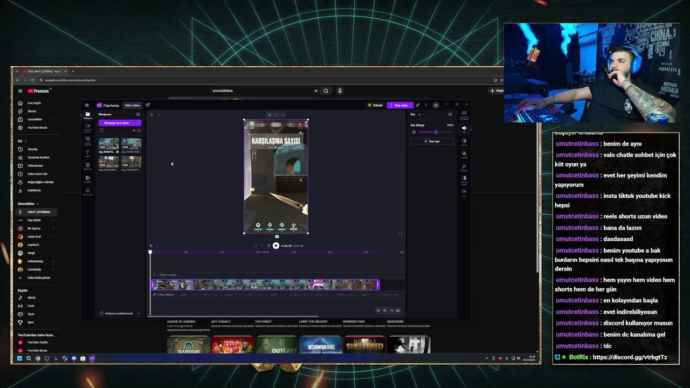
Task: Zoom out the timeline
Action: (378, 310)
